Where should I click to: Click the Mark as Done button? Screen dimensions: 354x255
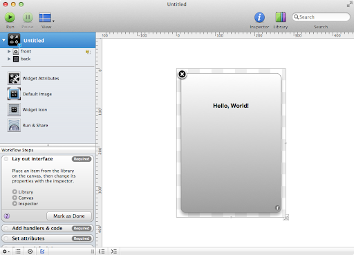(x=69, y=216)
